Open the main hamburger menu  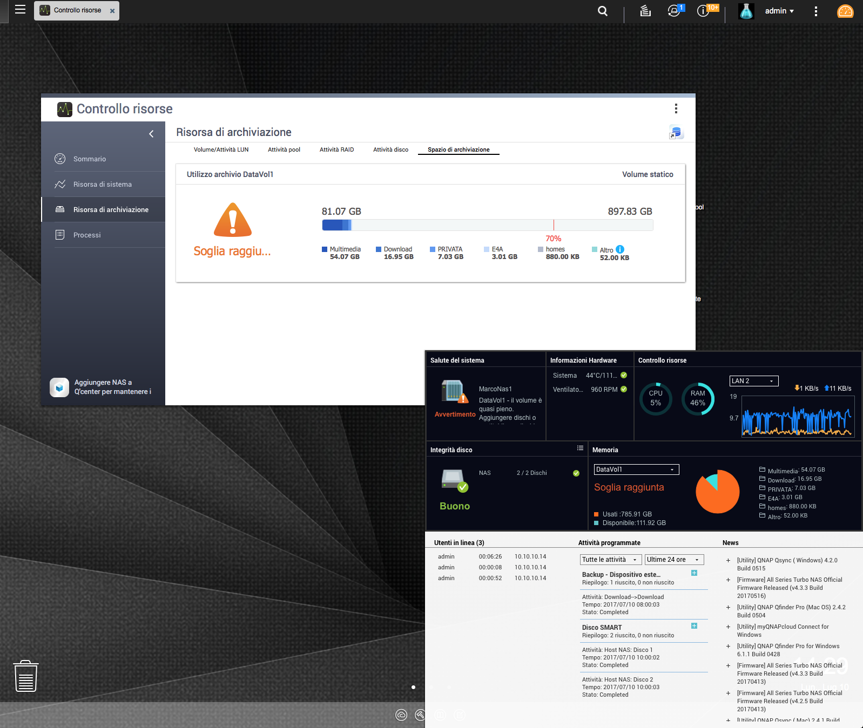20,10
